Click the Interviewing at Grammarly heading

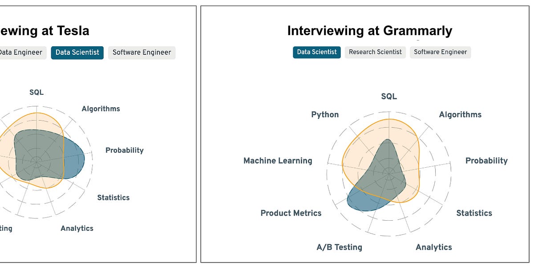coord(369,31)
